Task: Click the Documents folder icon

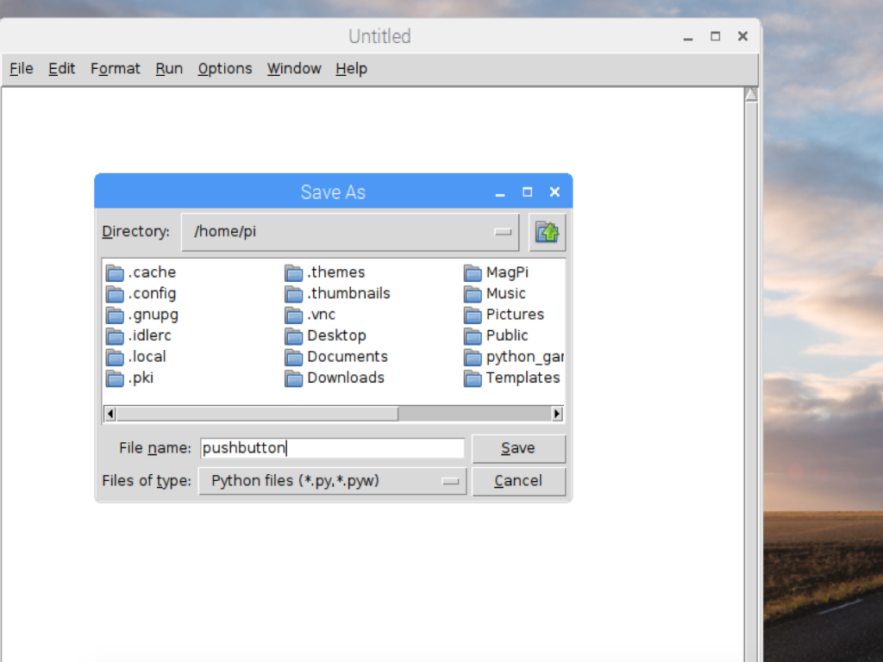Action: pos(293,358)
